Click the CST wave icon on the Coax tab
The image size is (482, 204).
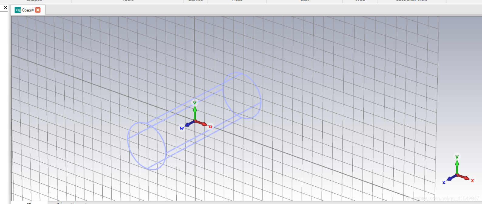(x=18, y=10)
